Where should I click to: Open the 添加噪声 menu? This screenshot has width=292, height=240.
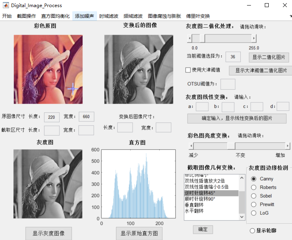[84, 16]
